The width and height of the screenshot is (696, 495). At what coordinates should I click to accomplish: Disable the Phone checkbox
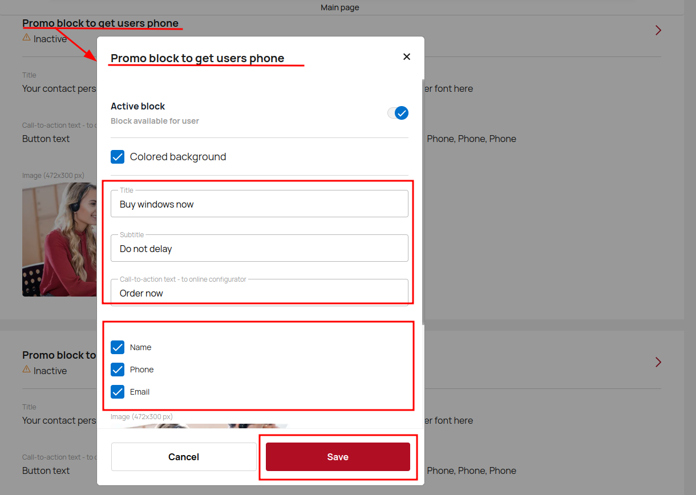[x=118, y=370]
